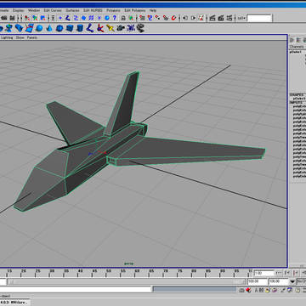
Task: Click the SHAPES heading in channel box
Action: 297,94
